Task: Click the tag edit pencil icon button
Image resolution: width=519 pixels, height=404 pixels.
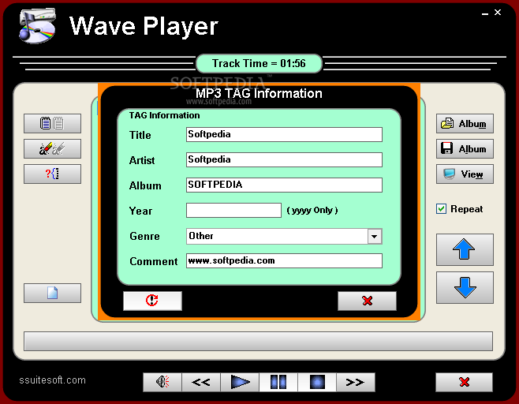Action: (52, 148)
